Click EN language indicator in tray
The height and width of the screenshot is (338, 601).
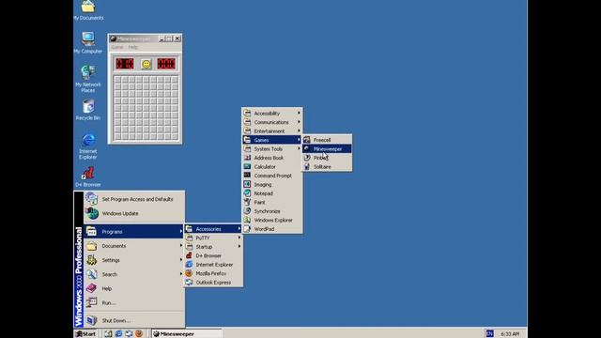click(x=489, y=334)
